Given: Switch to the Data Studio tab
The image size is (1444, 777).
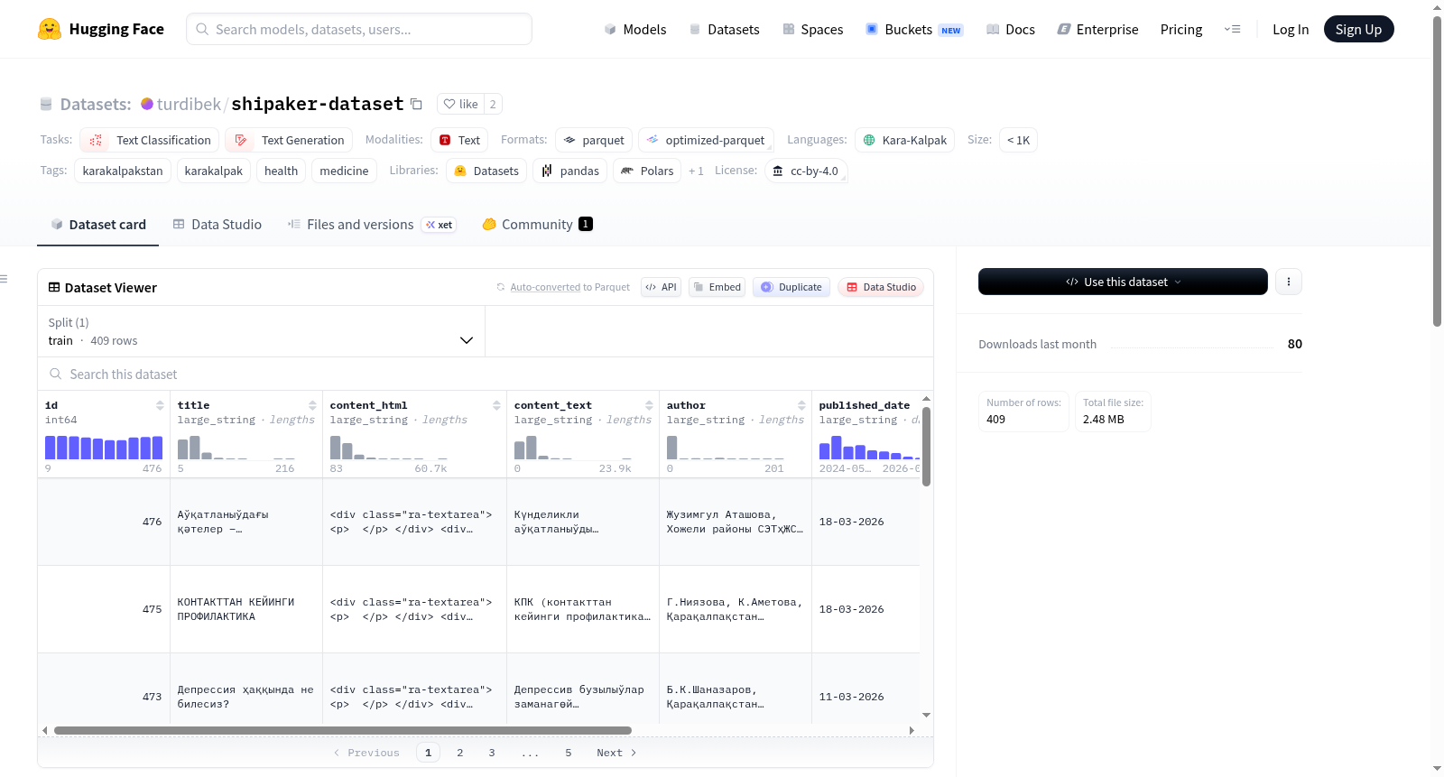Looking at the screenshot, I should 217,225.
